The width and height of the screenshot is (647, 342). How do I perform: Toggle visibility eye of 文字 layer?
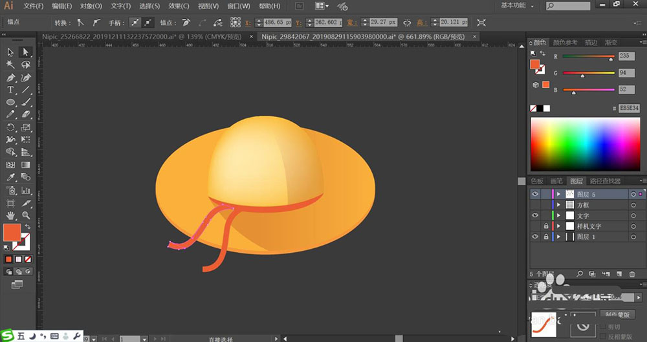535,215
